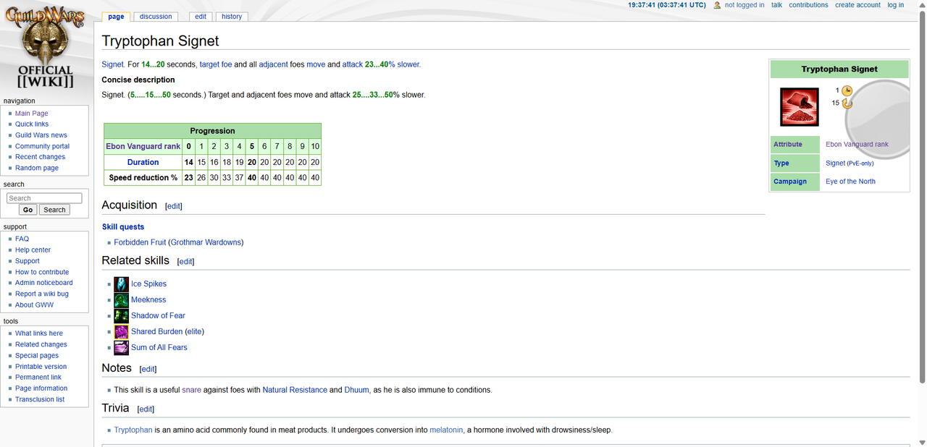Open Help center

[33, 250]
